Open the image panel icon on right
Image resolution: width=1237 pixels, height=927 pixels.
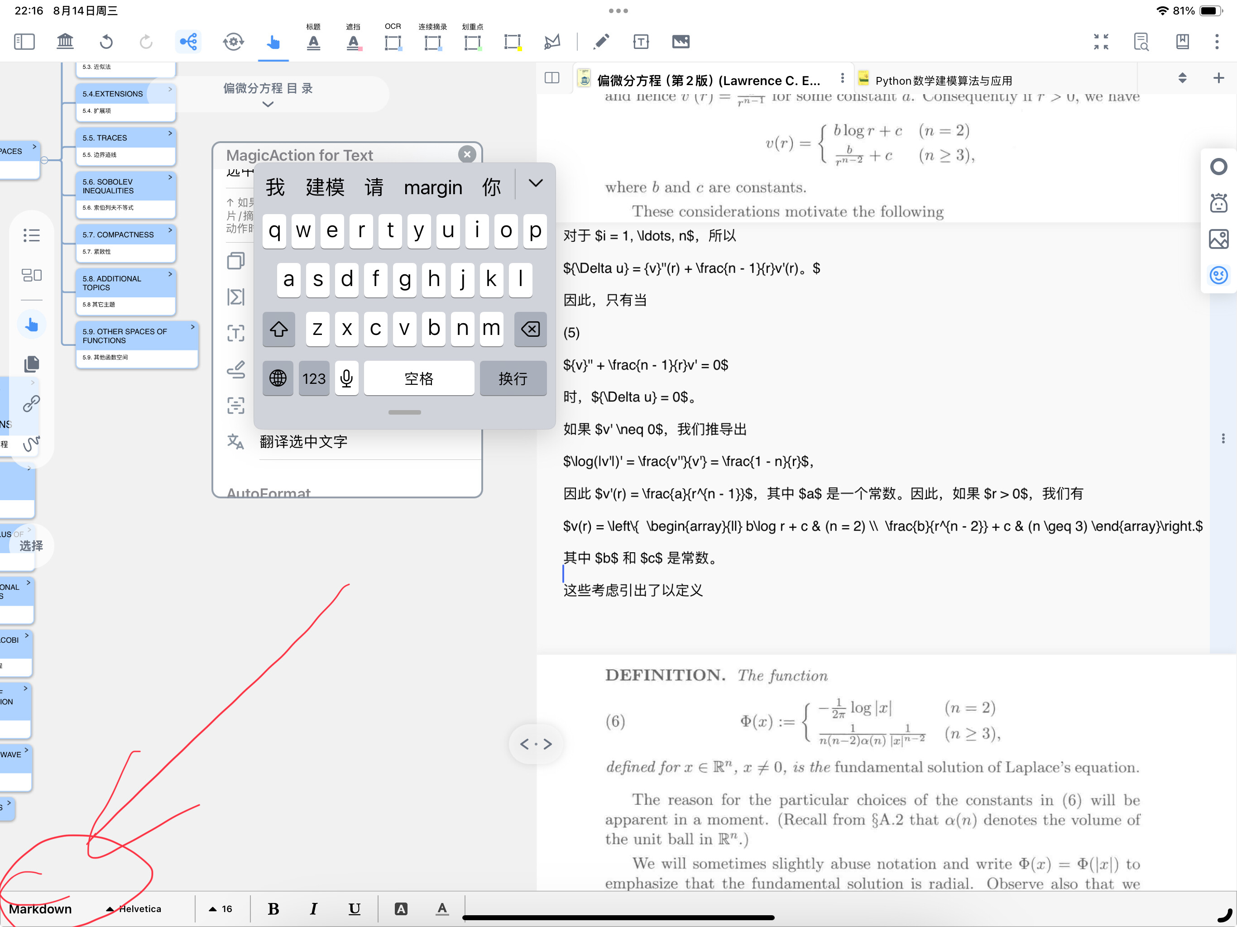[1218, 239]
